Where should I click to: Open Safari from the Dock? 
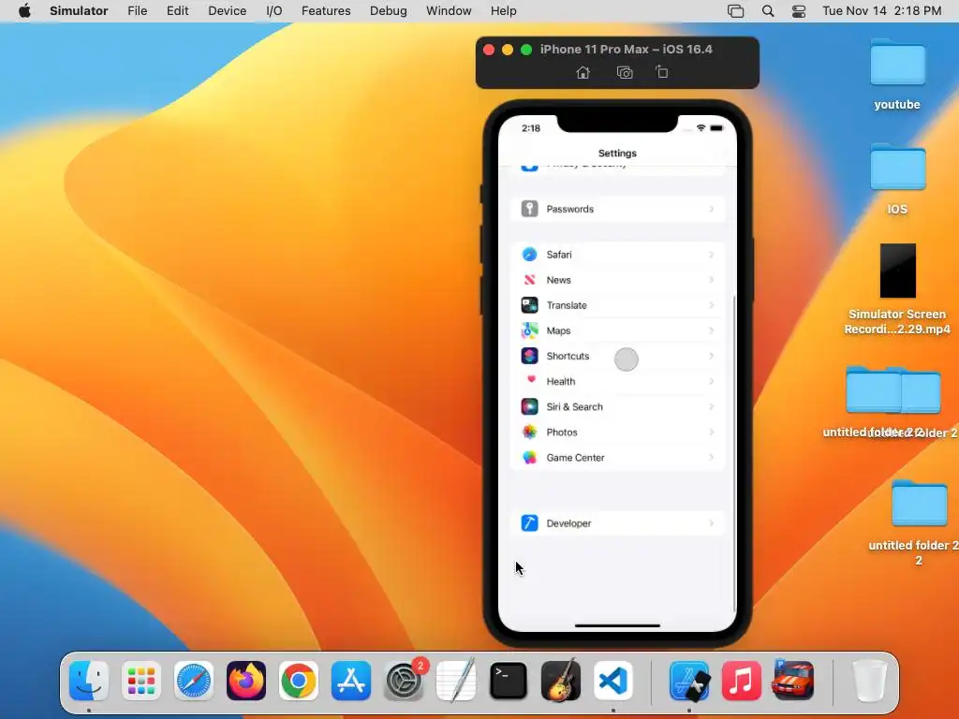coord(194,681)
